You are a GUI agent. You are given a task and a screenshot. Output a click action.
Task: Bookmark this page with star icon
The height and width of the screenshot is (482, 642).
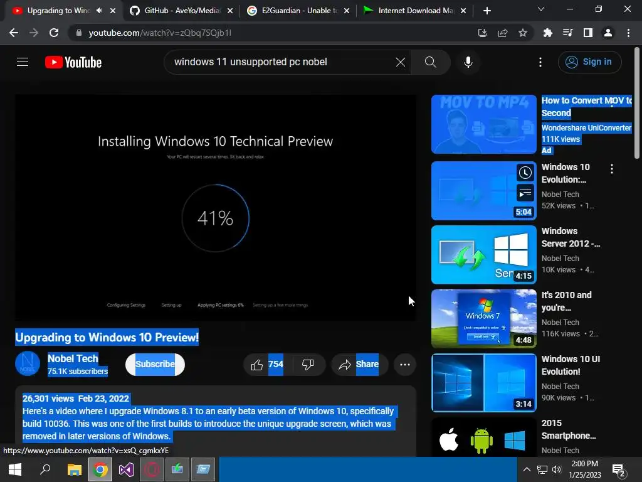pyautogui.click(x=523, y=33)
